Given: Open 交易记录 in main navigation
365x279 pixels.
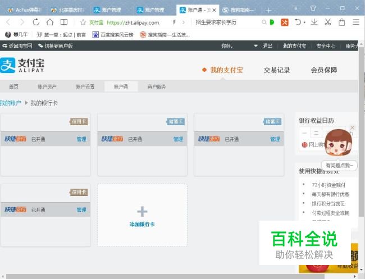Looking at the screenshot, I should tap(277, 70).
